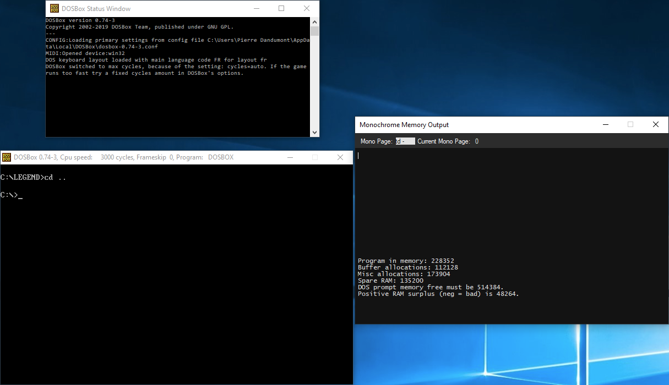Close the Monochrome Memory Output window

[656, 125]
